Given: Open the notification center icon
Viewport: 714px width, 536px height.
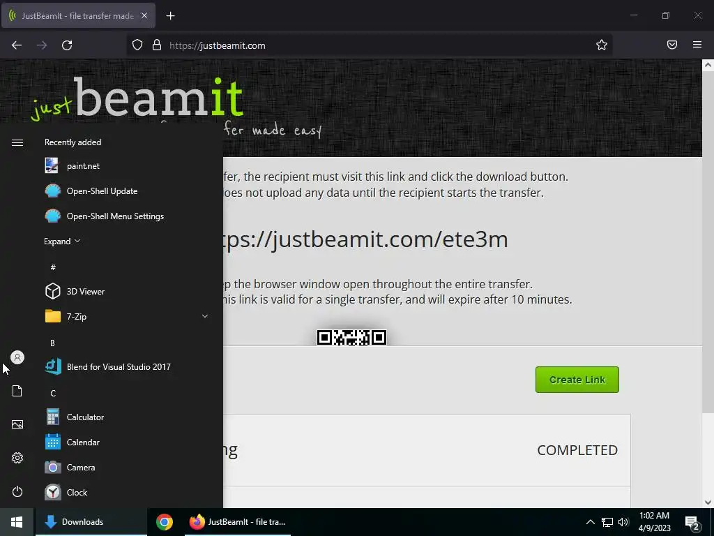Looking at the screenshot, I should (x=692, y=523).
